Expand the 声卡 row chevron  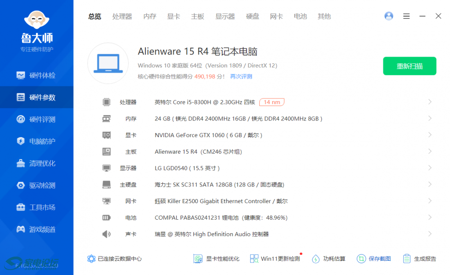[x=430, y=234]
